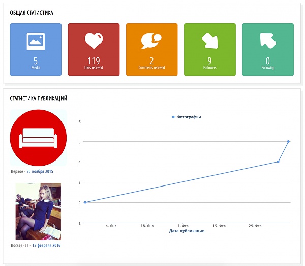305x266 pixels.
Task: Click the 2 comments count
Action: coord(151,61)
